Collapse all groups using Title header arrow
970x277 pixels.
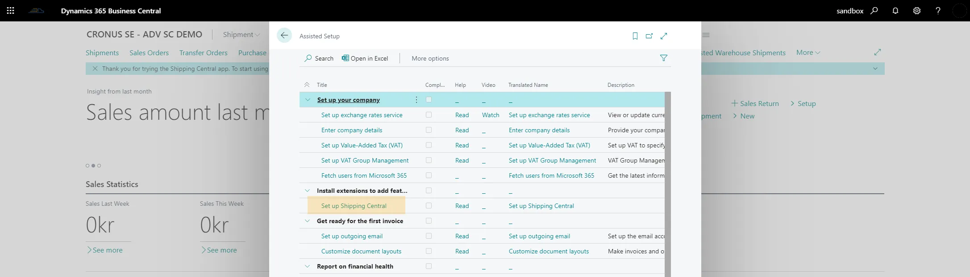pos(307,85)
